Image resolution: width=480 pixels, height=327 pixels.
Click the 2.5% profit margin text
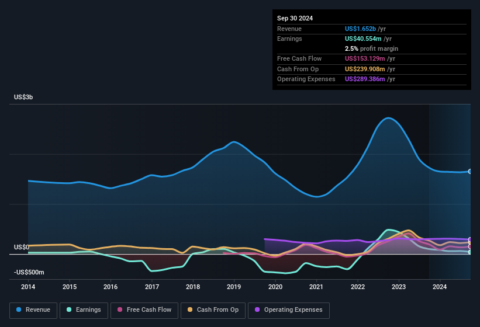coord(371,48)
